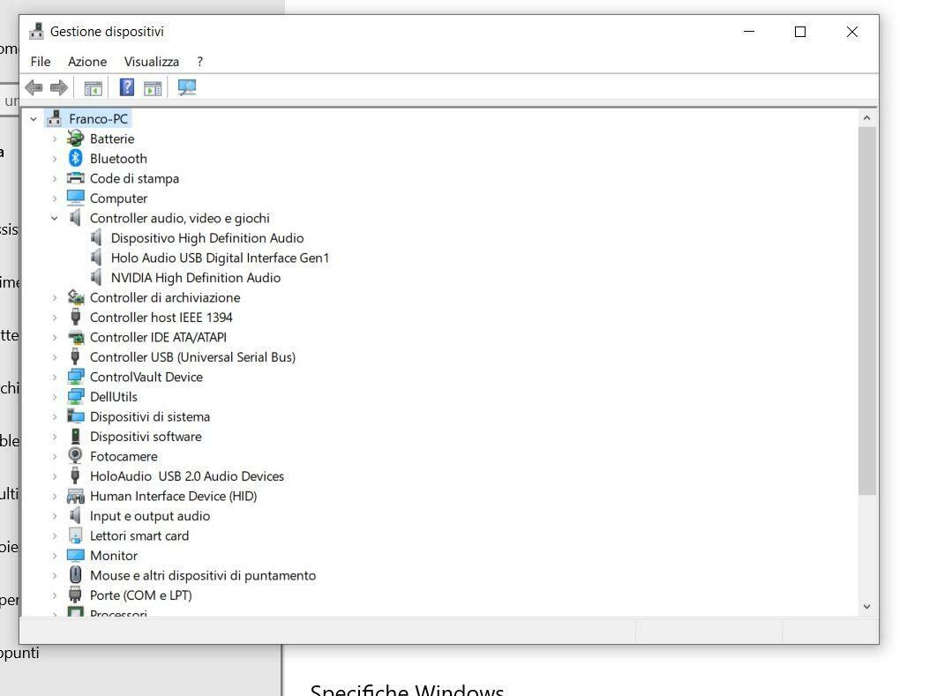
Task: Select the Franco-PC computer name
Action: (98, 119)
